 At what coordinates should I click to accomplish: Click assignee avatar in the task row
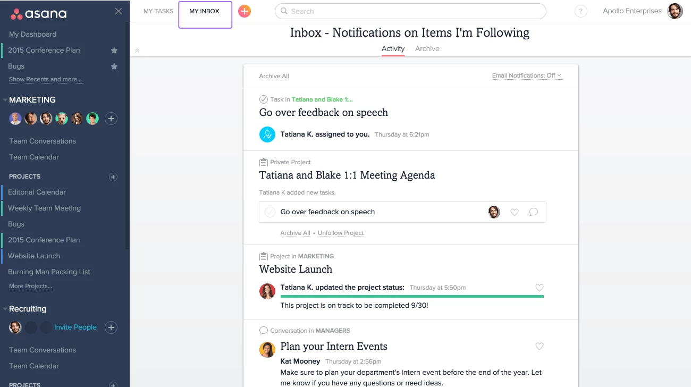tap(494, 212)
